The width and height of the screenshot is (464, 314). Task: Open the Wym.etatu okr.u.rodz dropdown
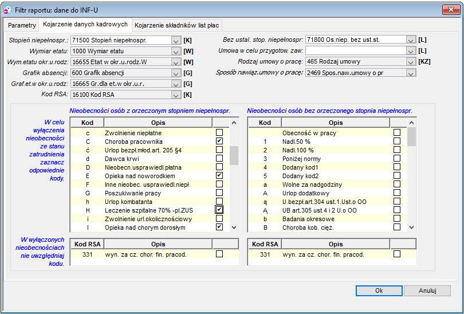[176, 62]
